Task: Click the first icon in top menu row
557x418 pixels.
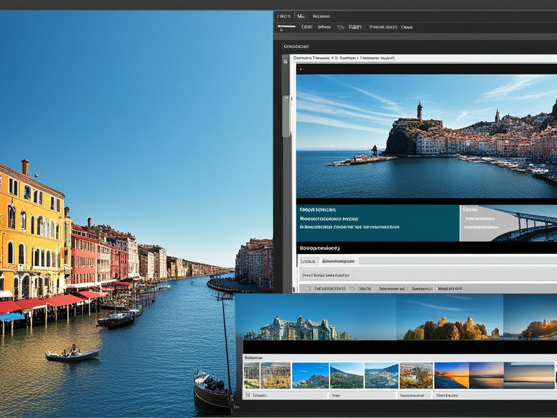Action: point(284,16)
